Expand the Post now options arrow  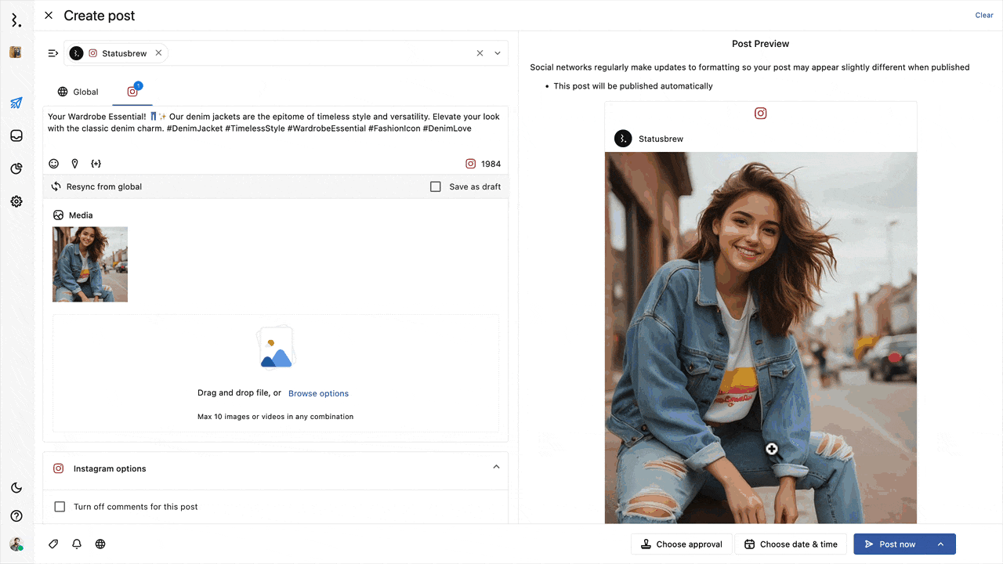[941, 544]
